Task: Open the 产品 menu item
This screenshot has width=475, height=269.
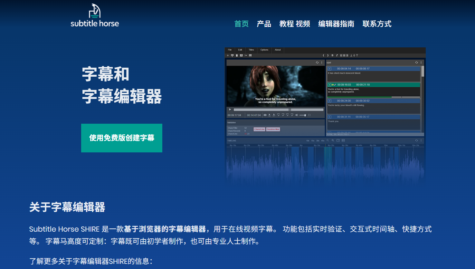Action: (x=264, y=24)
